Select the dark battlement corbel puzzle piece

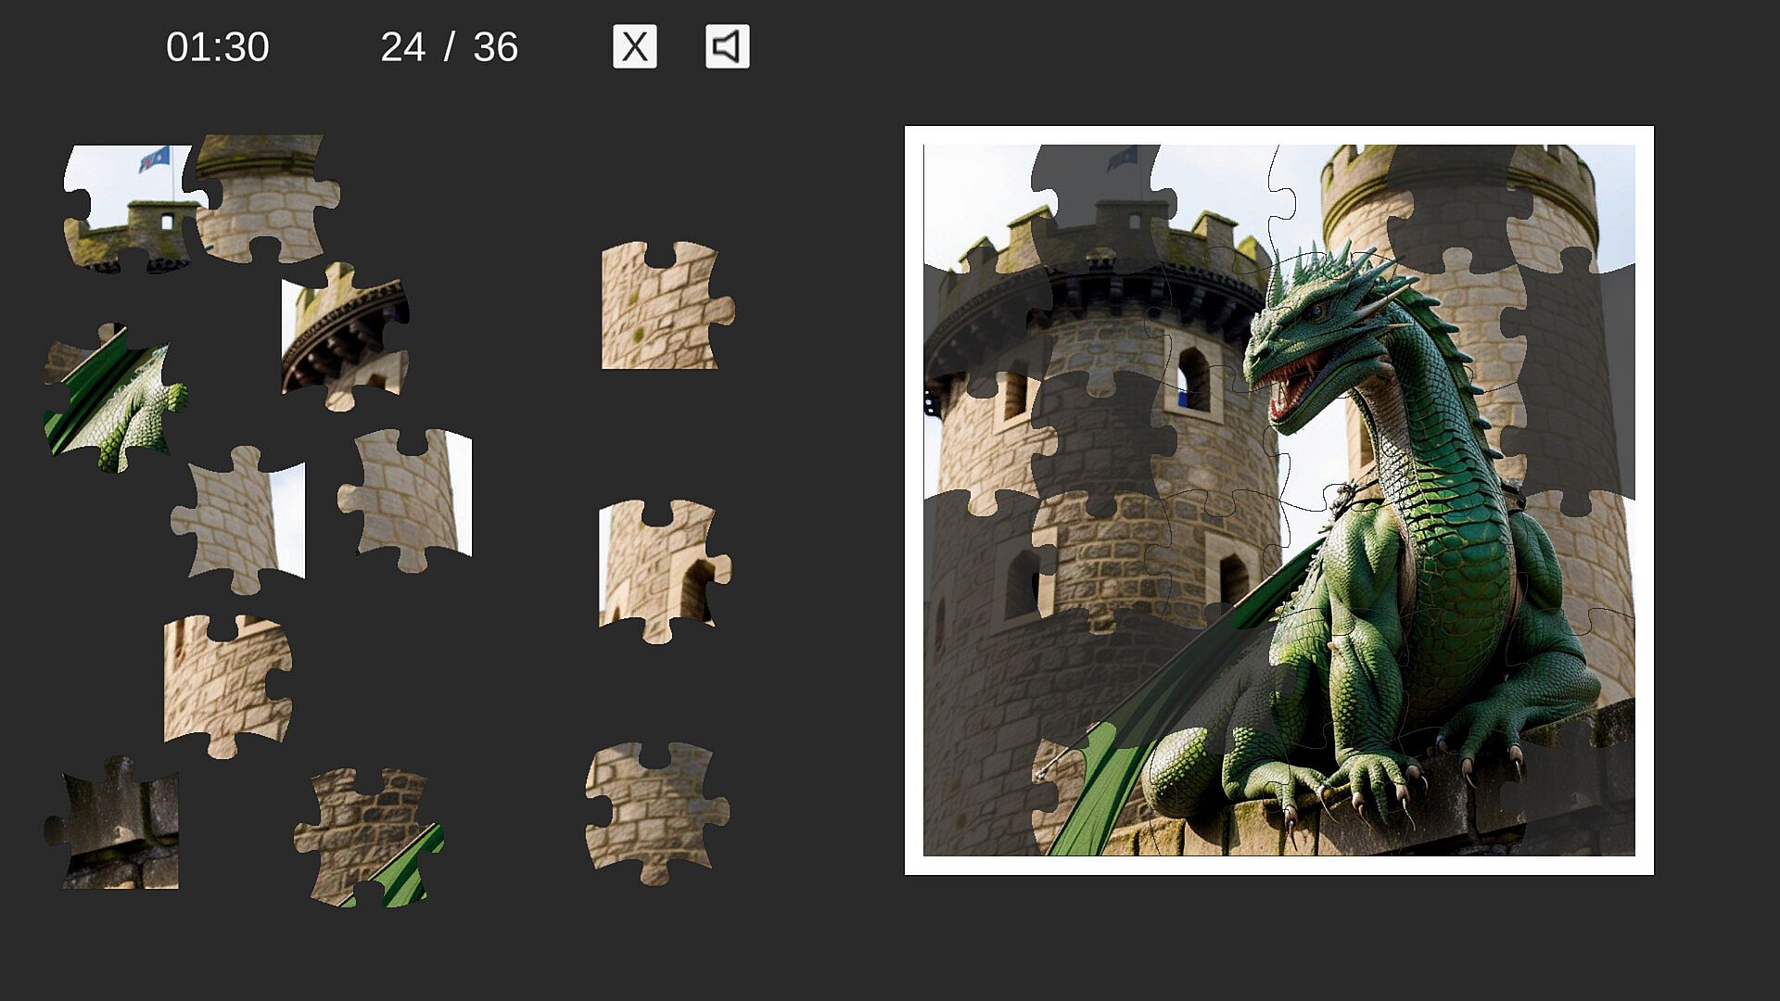345,334
